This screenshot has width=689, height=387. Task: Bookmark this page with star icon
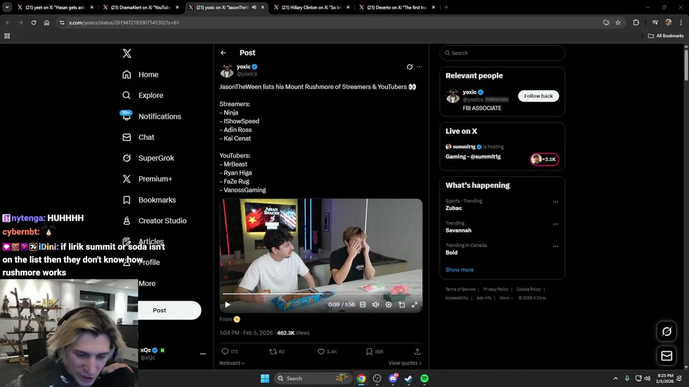coord(618,23)
